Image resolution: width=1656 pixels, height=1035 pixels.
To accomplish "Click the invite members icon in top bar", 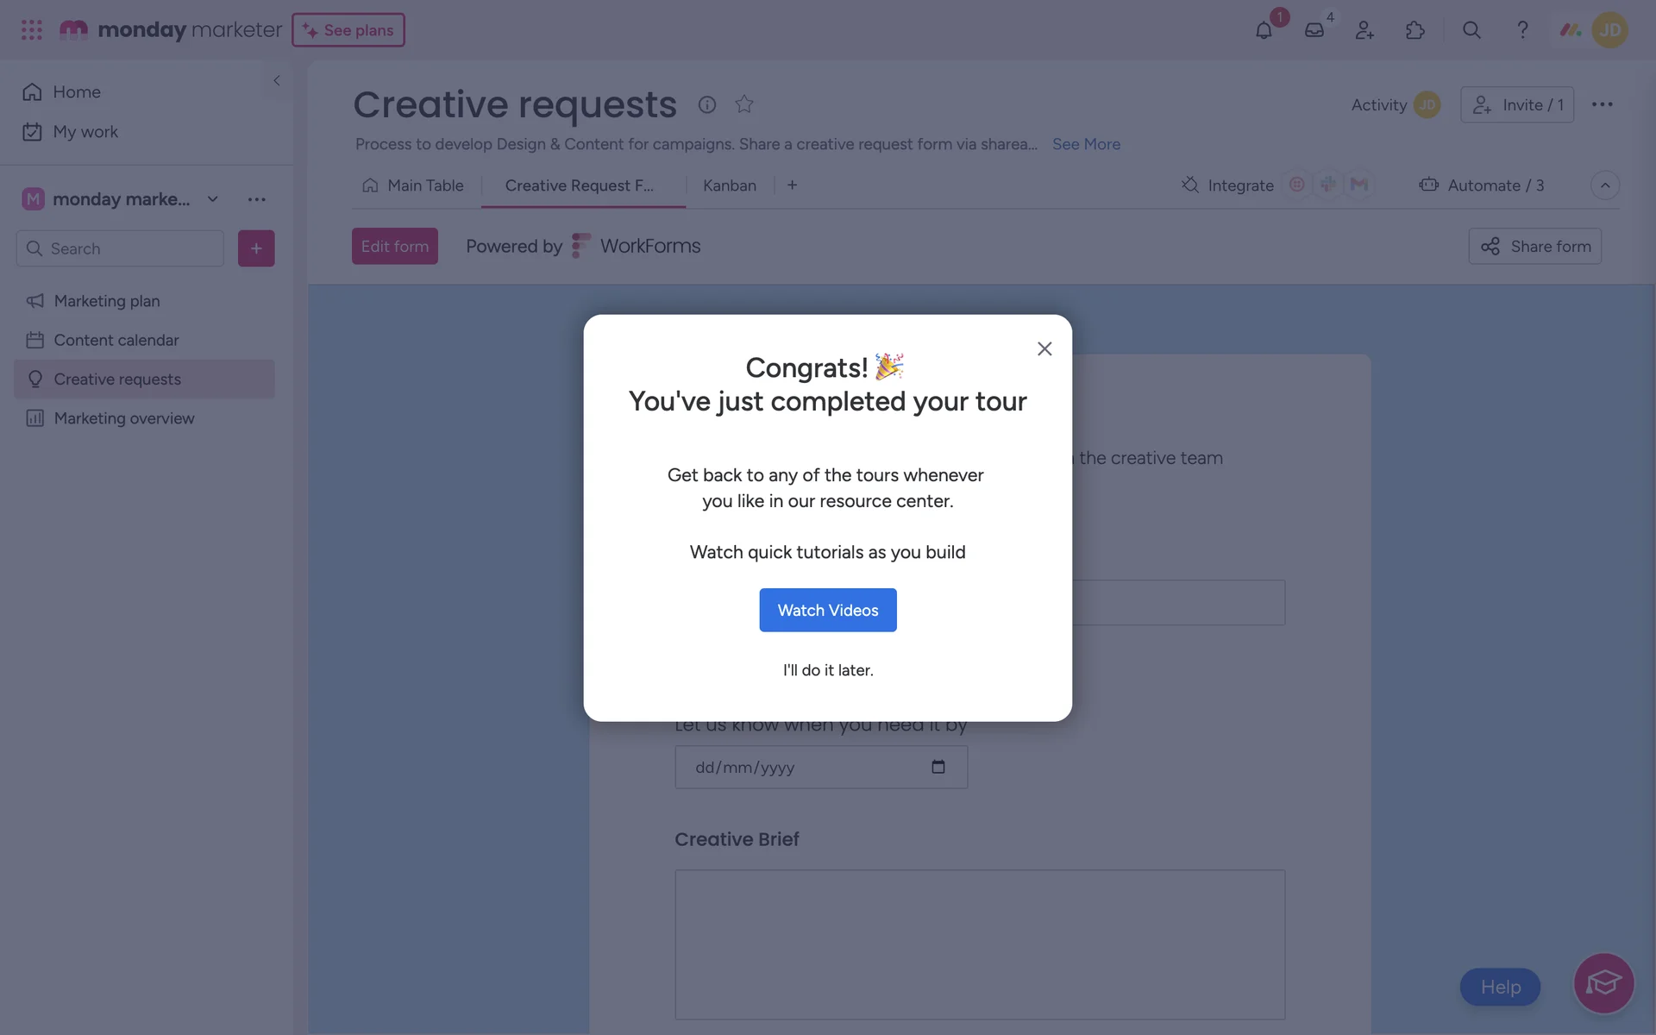I will point(1364,31).
